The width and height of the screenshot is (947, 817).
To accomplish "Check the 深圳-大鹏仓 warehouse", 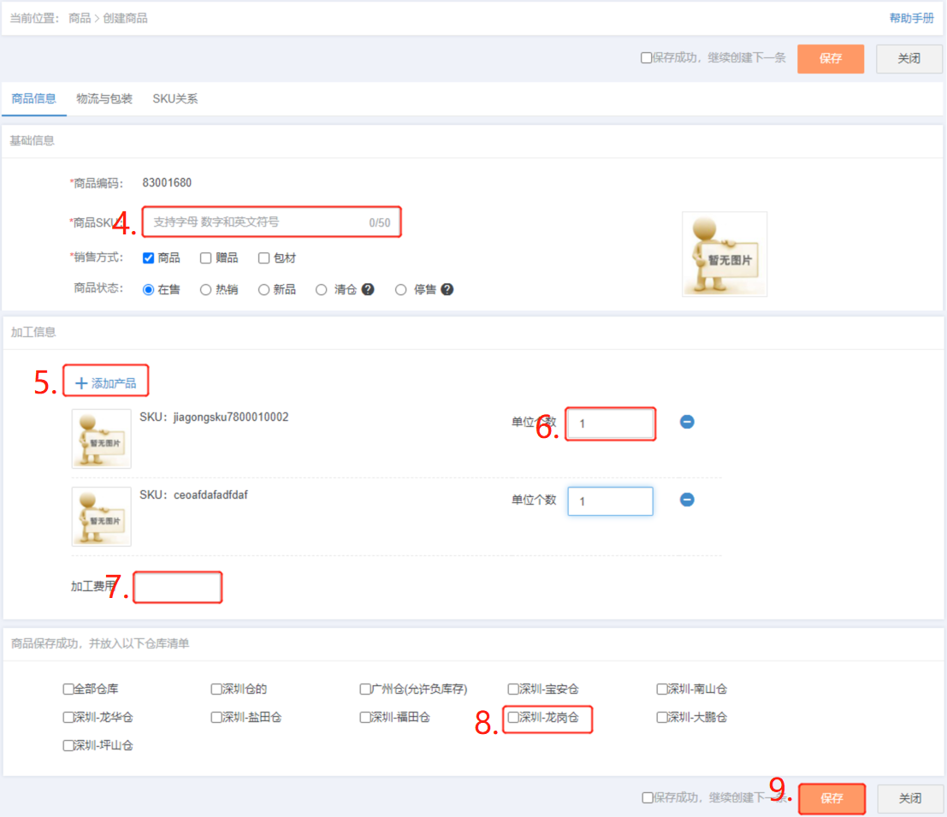I will point(661,718).
